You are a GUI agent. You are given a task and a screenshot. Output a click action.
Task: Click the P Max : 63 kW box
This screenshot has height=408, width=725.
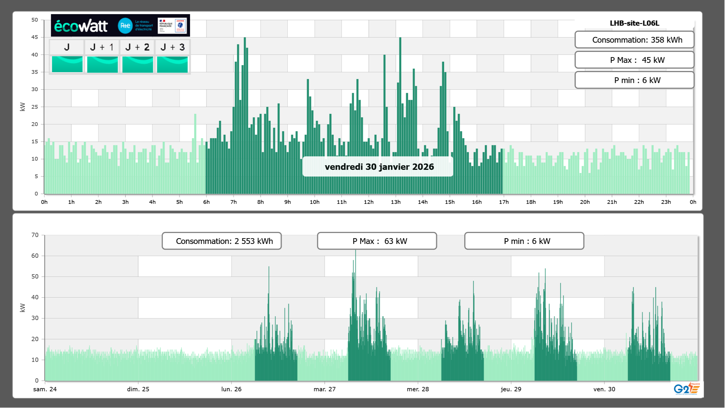[x=377, y=241]
